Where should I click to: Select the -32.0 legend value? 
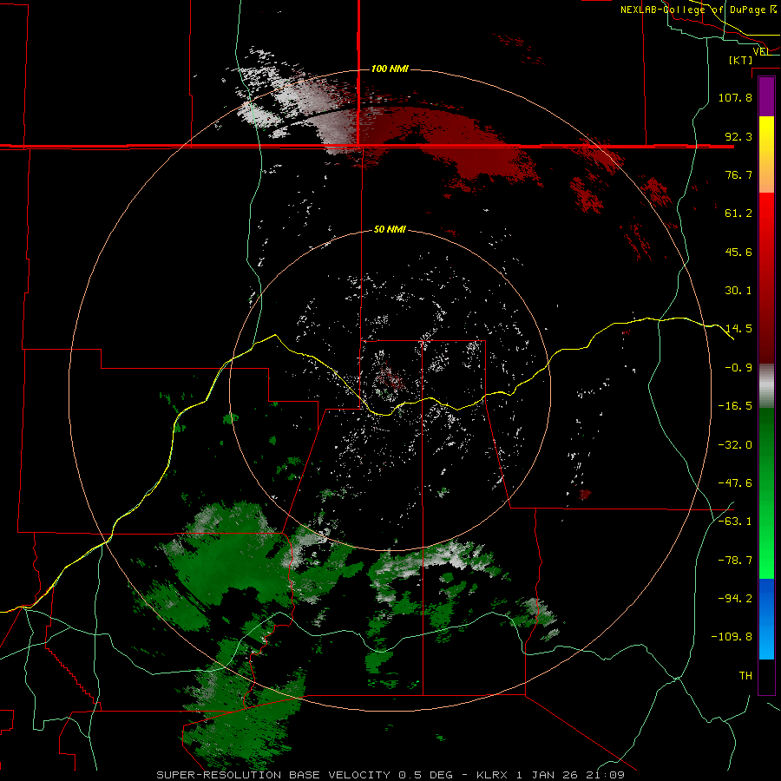735,445
